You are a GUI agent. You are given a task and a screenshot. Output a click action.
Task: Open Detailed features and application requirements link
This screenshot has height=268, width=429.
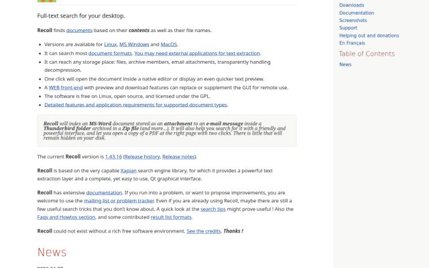tap(135, 105)
